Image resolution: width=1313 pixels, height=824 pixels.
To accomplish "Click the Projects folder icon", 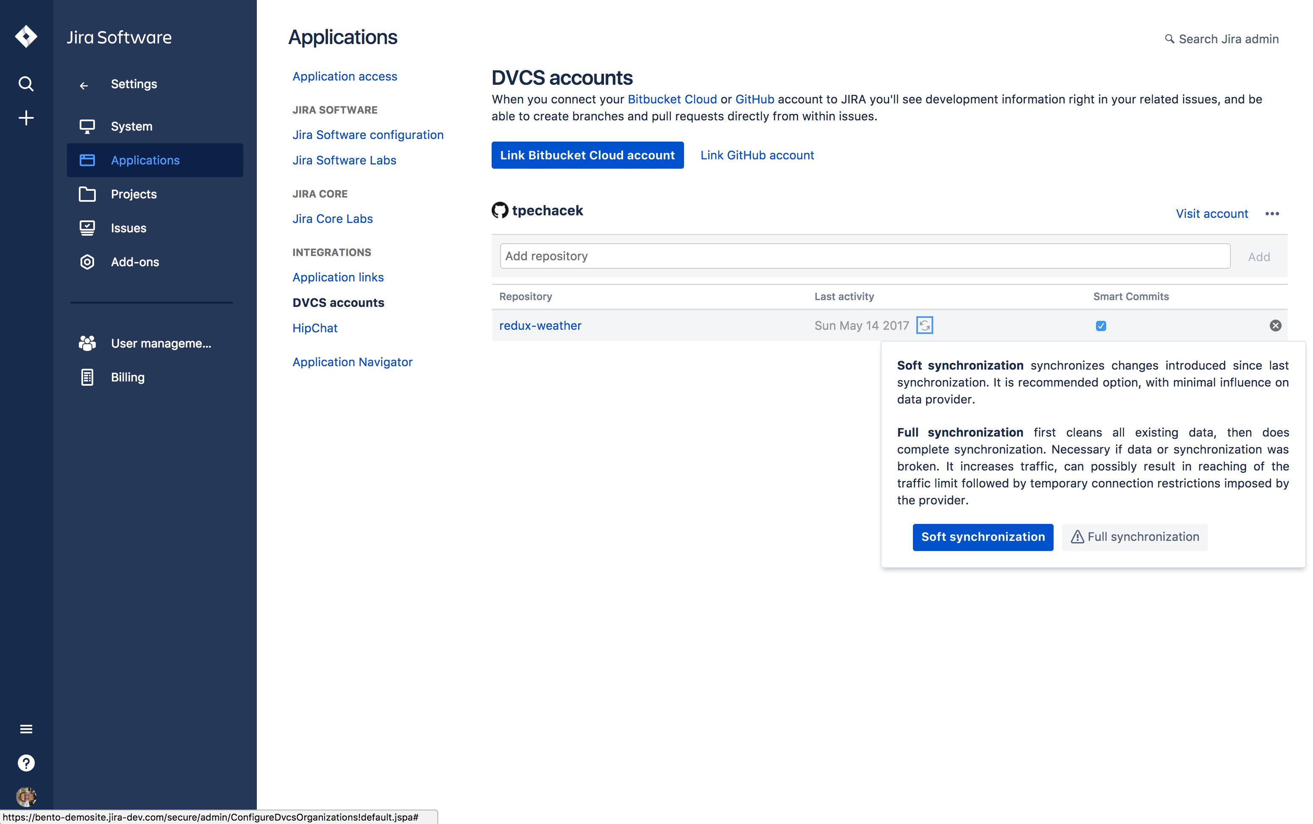I will [x=87, y=194].
